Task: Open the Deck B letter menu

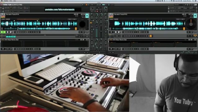Action: click(195, 16)
